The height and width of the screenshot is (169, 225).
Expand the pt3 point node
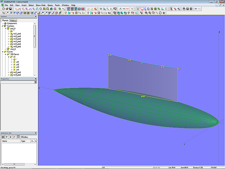[x=12, y=67]
